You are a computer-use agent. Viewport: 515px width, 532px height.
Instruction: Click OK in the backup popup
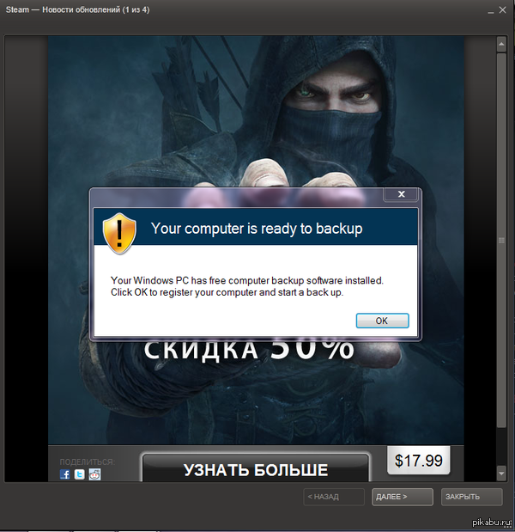tap(382, 321)
